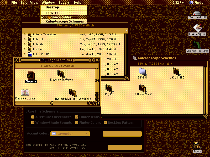Click the Elegance folder window's horizontal scrollbar
The height and width of the screenshot is (157, 210).
coord(55,103)
